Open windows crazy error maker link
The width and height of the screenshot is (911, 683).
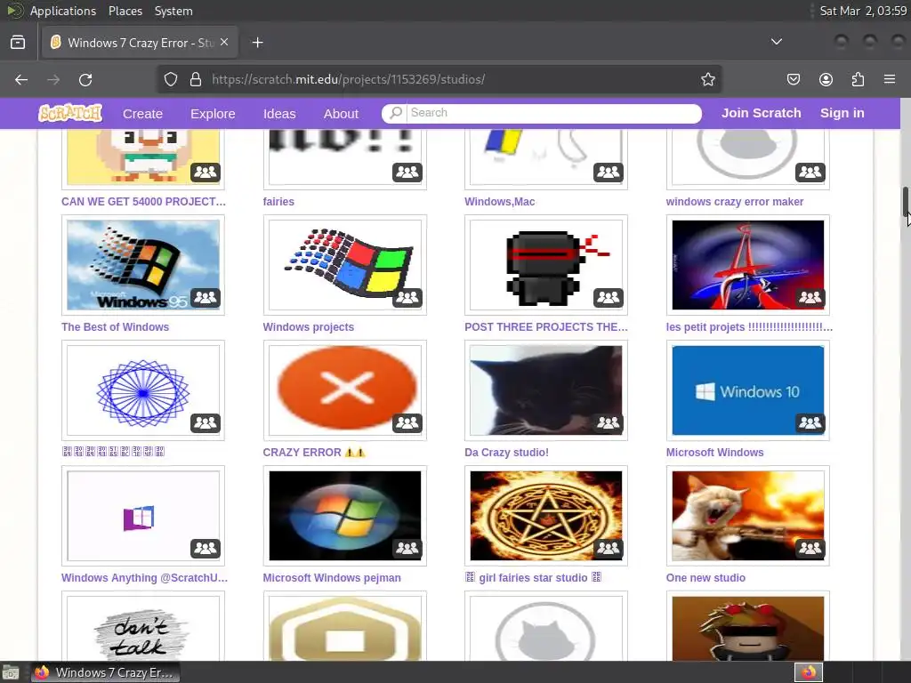point(734,202)
